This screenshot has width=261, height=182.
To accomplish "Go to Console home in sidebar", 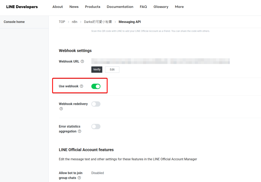I will (x=14, y=22).
